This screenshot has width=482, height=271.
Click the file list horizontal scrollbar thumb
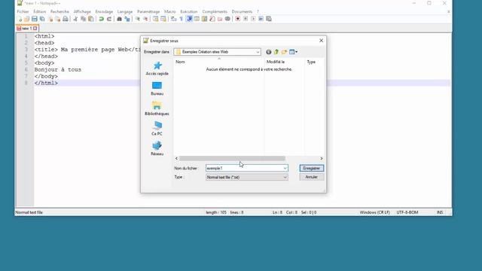pyautogui.click(x=232, y=159)
